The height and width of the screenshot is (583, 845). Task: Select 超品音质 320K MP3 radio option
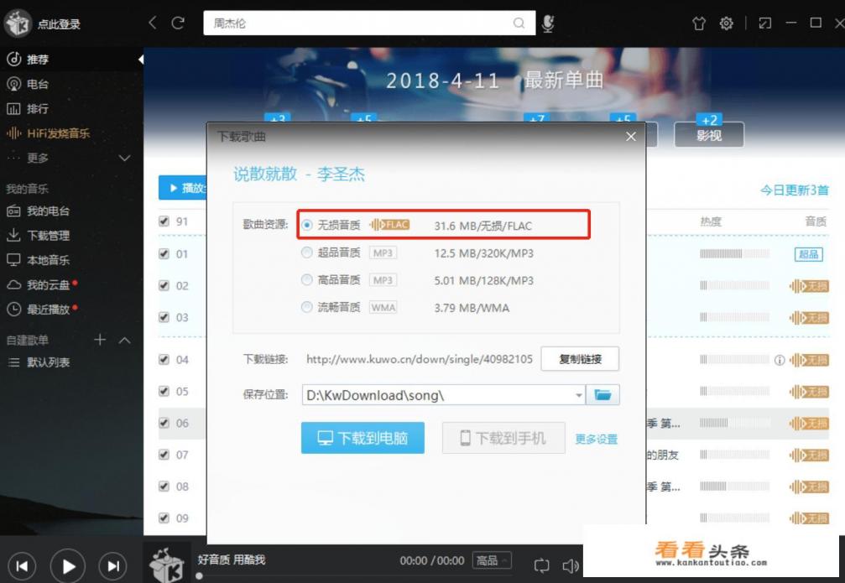(307, 252)
